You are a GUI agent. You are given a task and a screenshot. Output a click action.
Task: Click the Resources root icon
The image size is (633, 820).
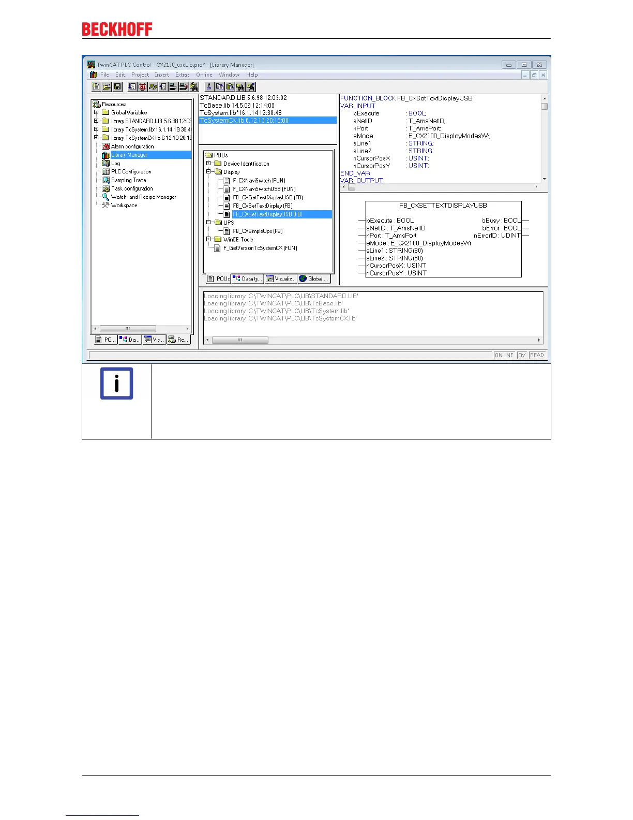pyautogui.click(x=96, y=104)
